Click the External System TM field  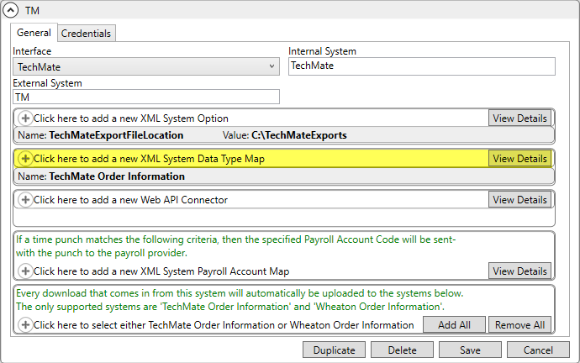[146, 97]
